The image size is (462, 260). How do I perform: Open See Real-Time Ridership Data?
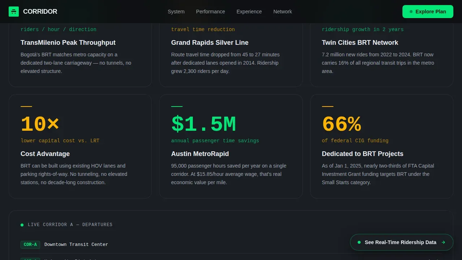tap(401, 242)
